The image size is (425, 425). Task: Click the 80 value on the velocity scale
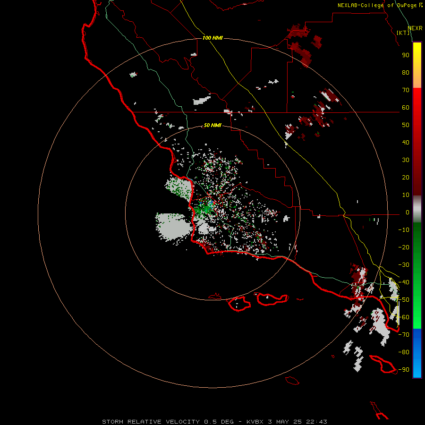pyautogui.click(x=406, y=73)
